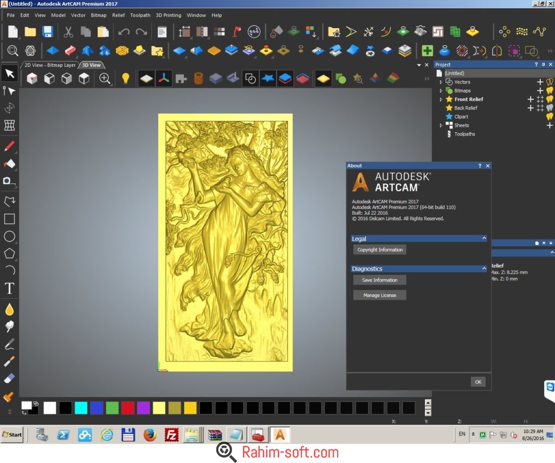Click the Manage License button
The height and width of the screenshot is (463, 555).
click(x=379, y=295)
